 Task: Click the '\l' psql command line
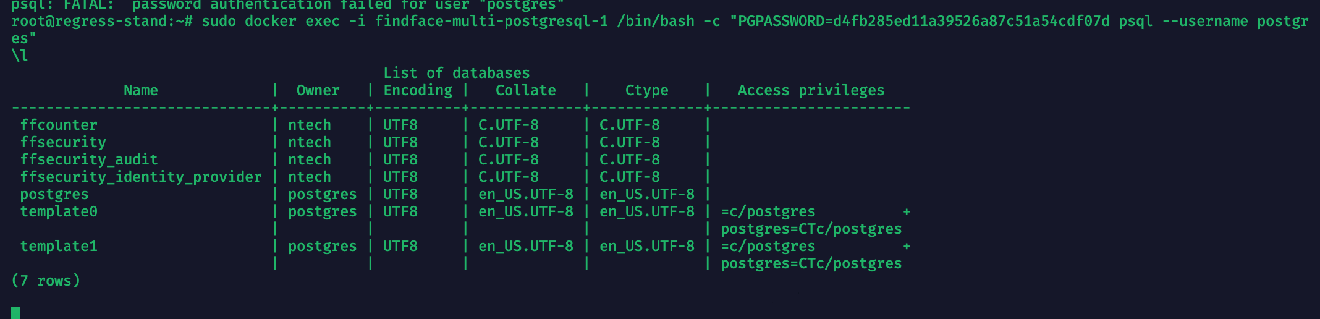(20, 56)
